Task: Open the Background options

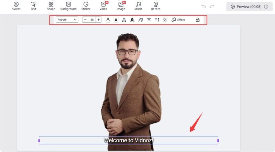Action: [68, 6]
